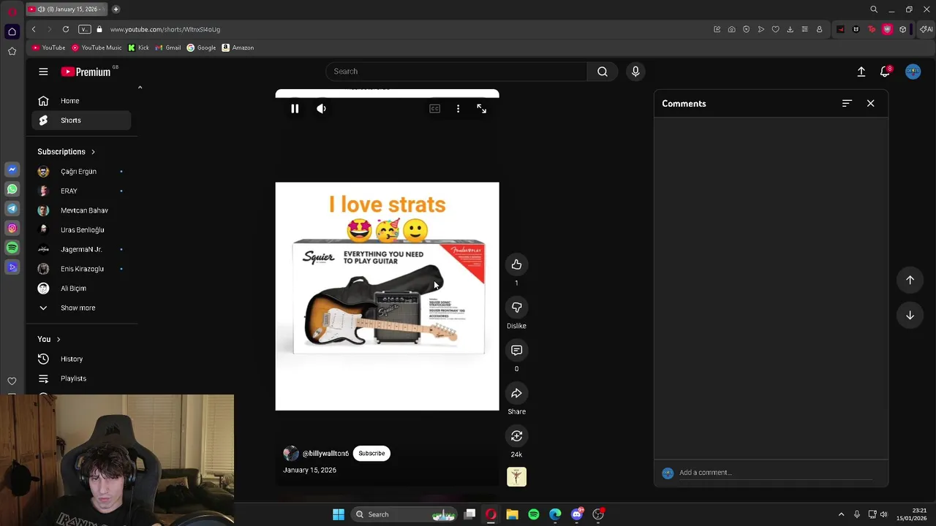This screenshot has height=526, width=936.
Task: Open the comments icon beside the Short
Action: [x=516, y=351]
